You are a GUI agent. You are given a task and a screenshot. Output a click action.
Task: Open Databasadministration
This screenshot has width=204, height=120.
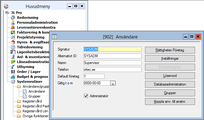coord(170,84)
